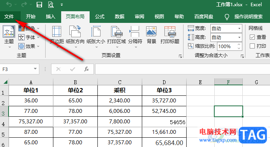Viewport: 270px width, 147px height.
Task: Expand the Name Box dropdown arrow
Action: (35, 69)
